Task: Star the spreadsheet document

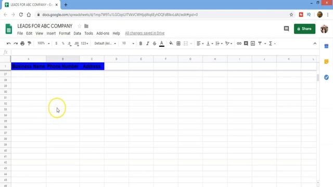Action: point(80,26)
